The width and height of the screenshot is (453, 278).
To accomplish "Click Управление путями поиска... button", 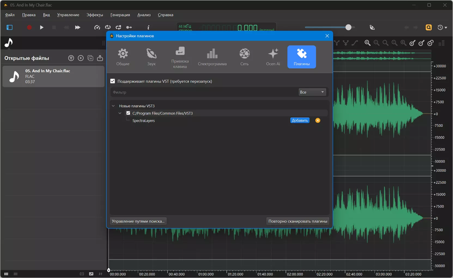I will click(x=138, y=221).
